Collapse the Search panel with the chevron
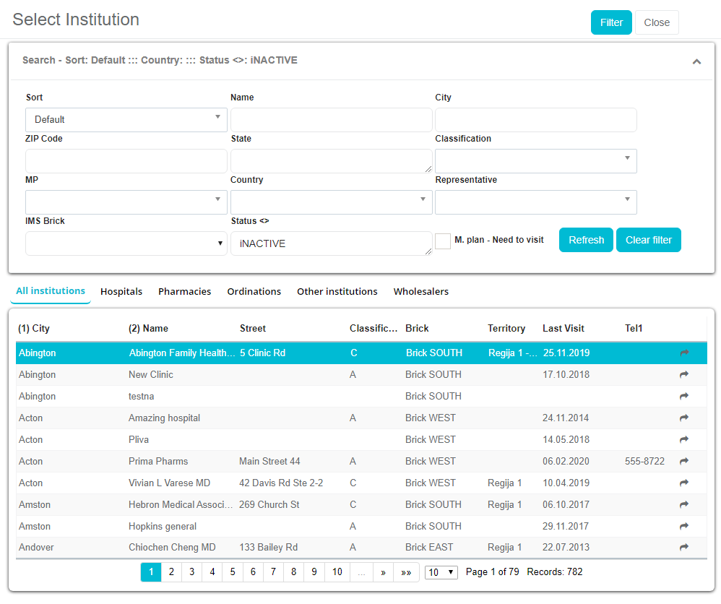721x604 pixels. click(696, 61)
